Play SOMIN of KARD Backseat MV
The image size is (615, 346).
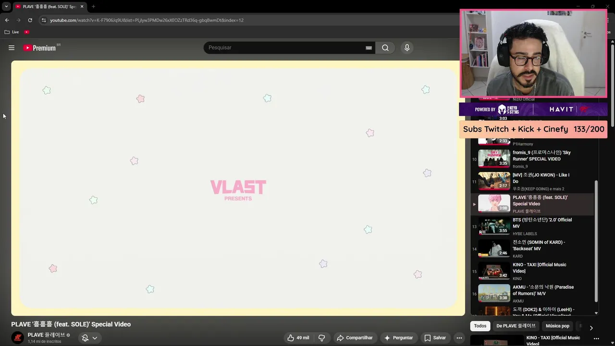pyautogui.click(x=532, y=248)
